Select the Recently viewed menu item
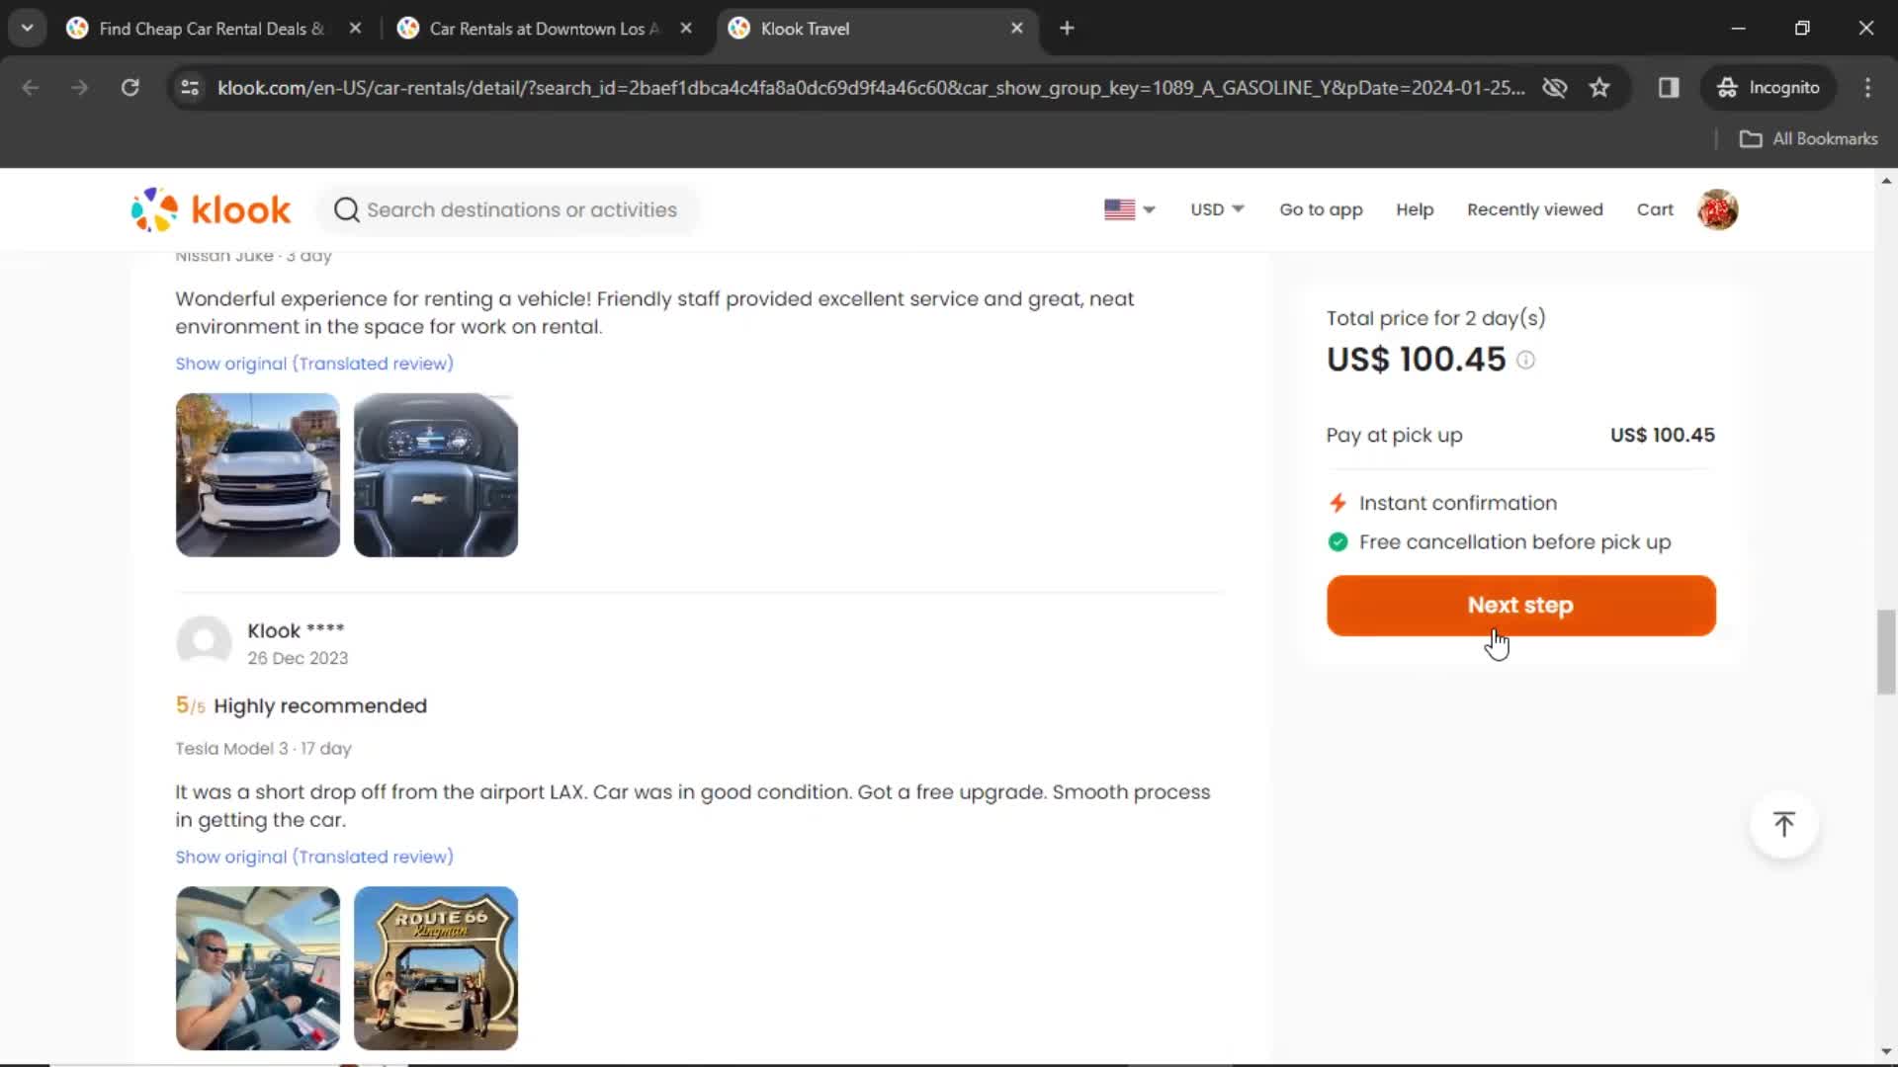Screen dimensions: 1898x1067 tap(1535, 208)
